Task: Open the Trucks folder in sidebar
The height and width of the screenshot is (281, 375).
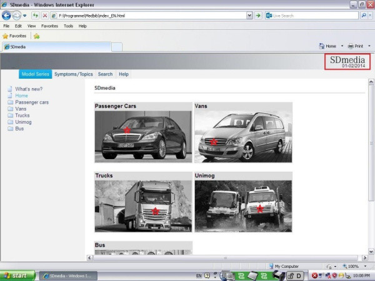Action: tap(22, 116)
